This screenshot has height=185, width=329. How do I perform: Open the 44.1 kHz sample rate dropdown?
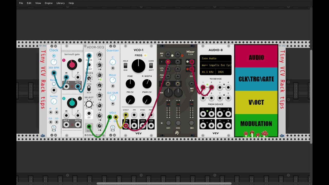[208, 72]
